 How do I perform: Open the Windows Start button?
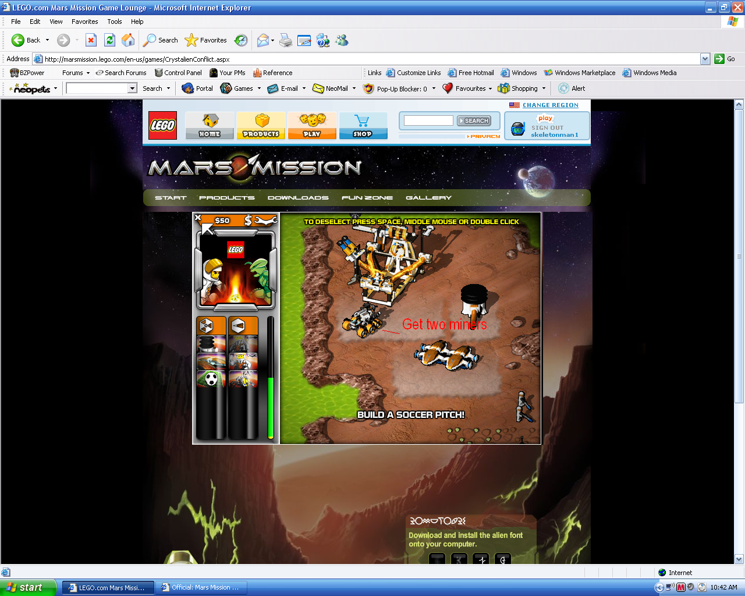coord(28,587)
